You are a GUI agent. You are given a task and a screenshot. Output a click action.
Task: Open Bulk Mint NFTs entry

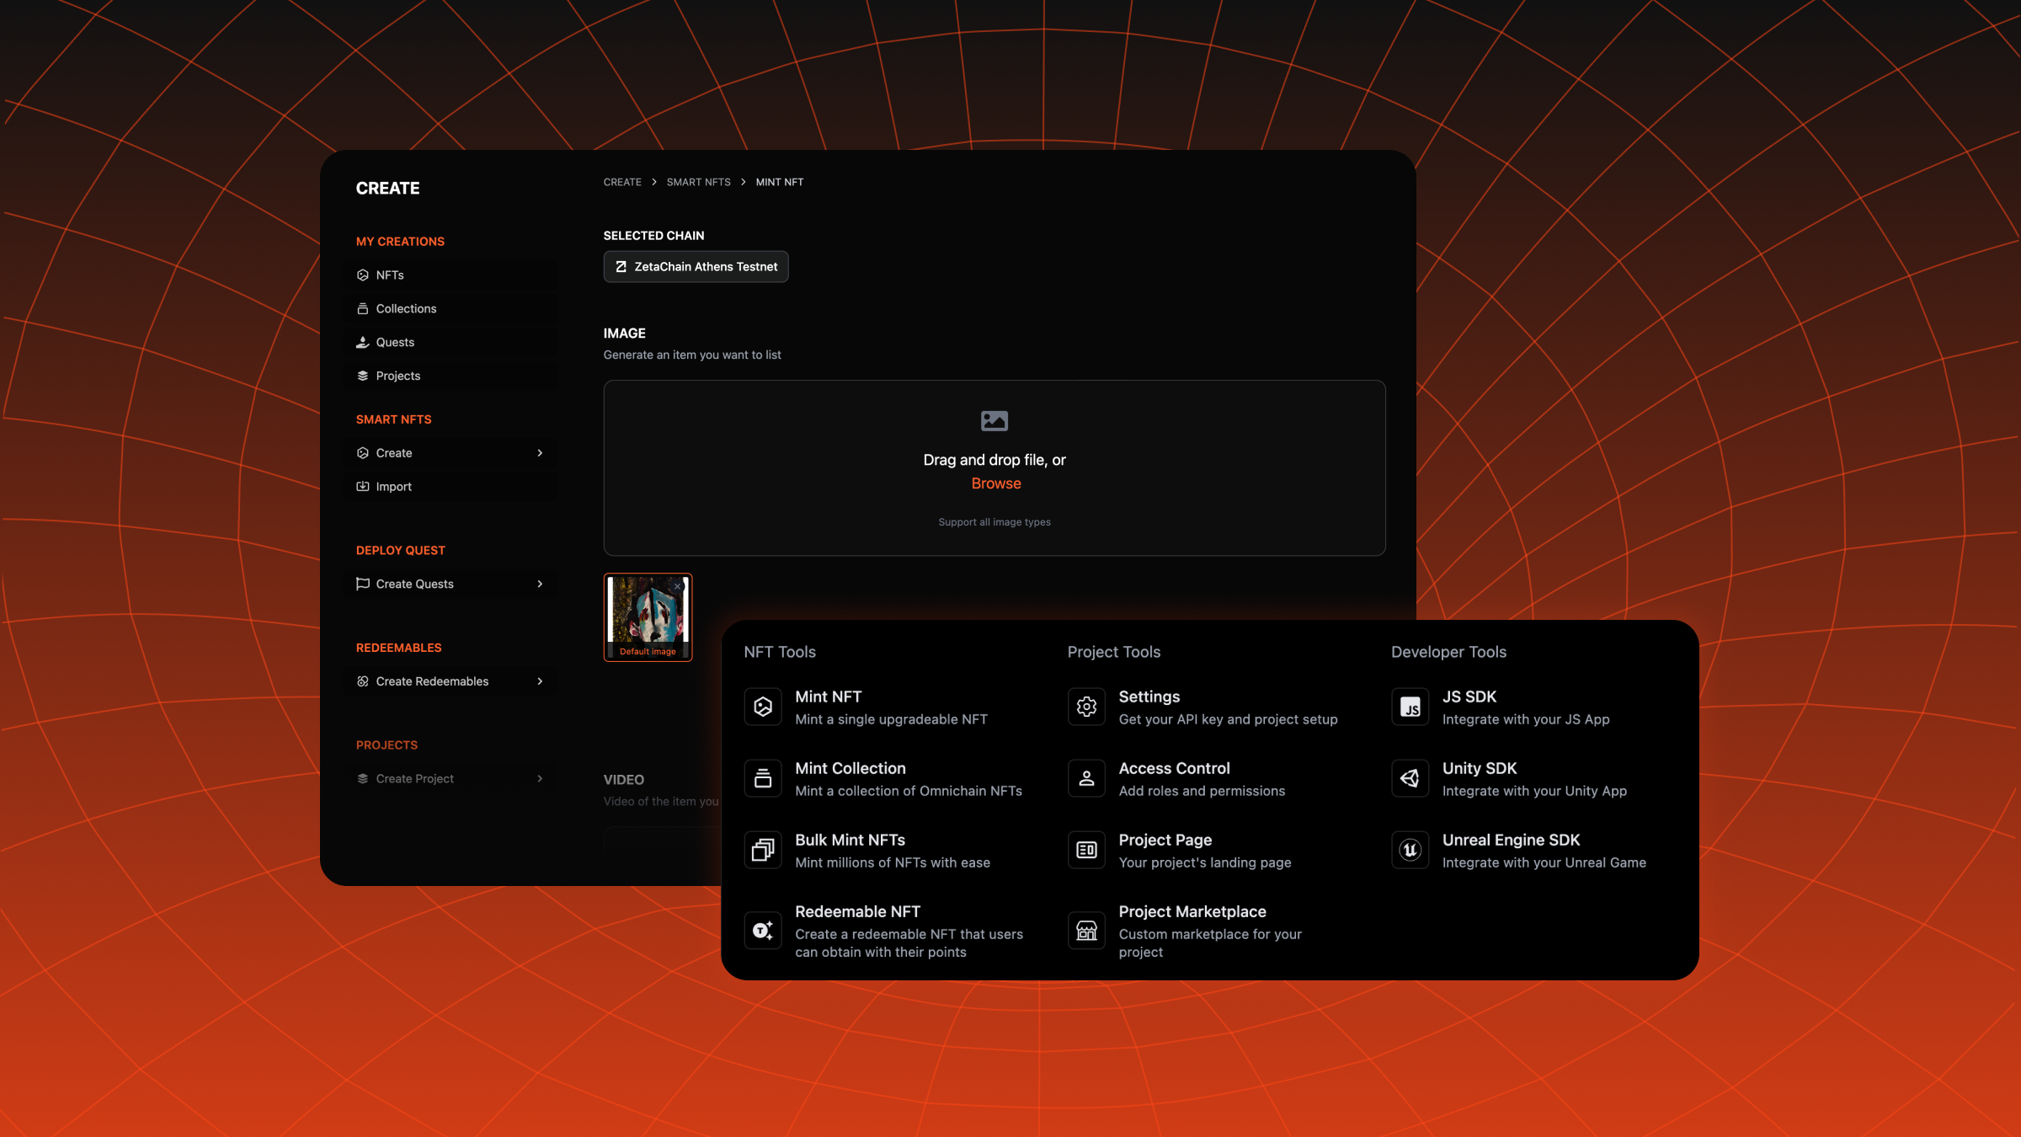[x=868, y=851]
